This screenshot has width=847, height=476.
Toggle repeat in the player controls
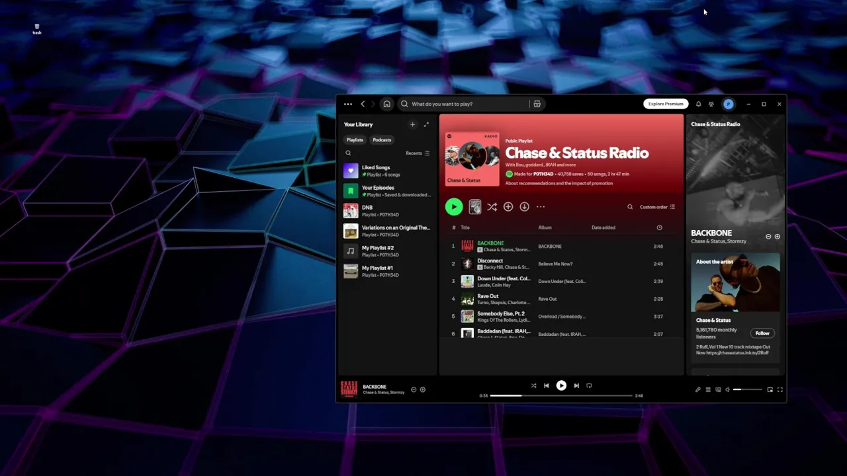(x=589, y=385)
